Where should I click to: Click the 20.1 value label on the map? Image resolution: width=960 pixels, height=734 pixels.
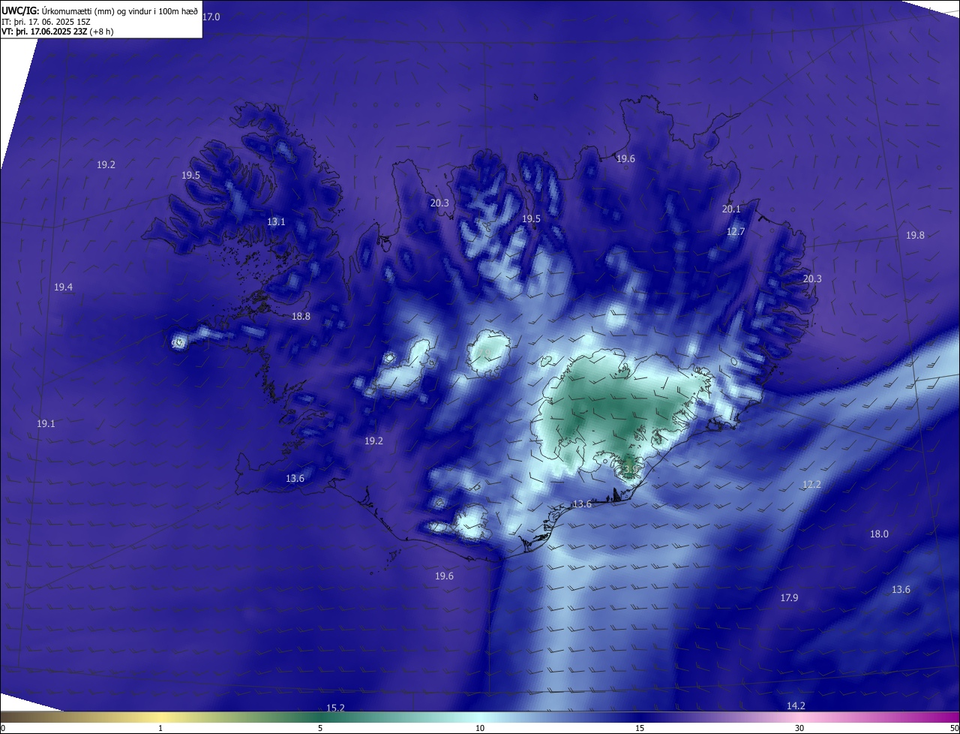coord(731,209)
